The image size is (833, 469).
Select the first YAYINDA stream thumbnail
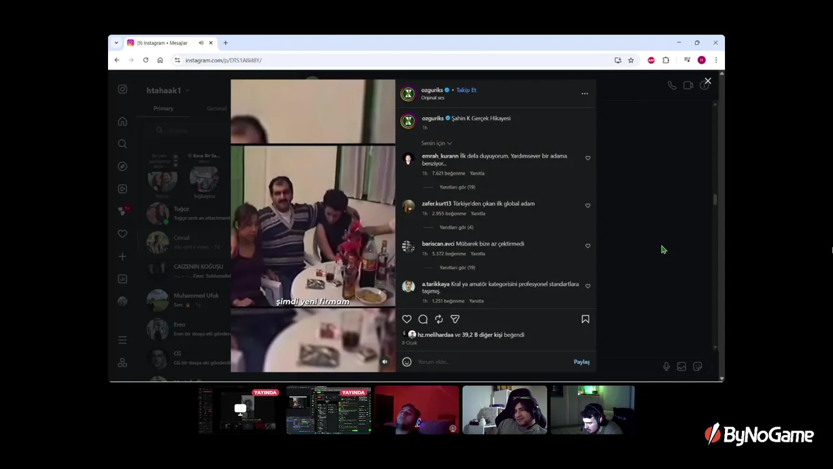tap(241, 410)
